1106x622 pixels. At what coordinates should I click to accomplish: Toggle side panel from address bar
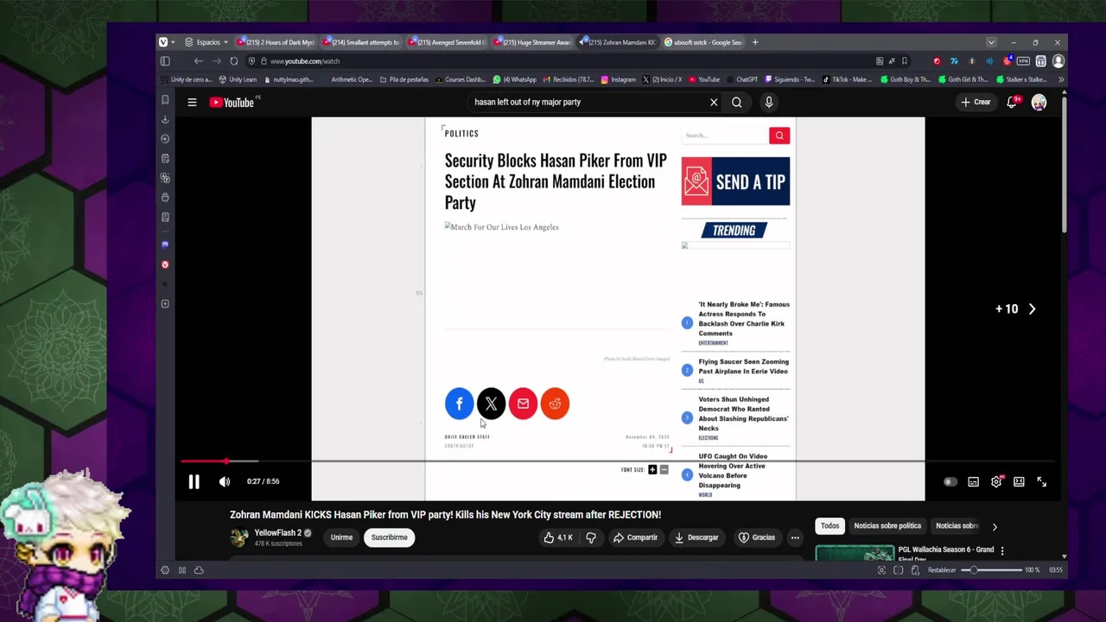(165, 61)
